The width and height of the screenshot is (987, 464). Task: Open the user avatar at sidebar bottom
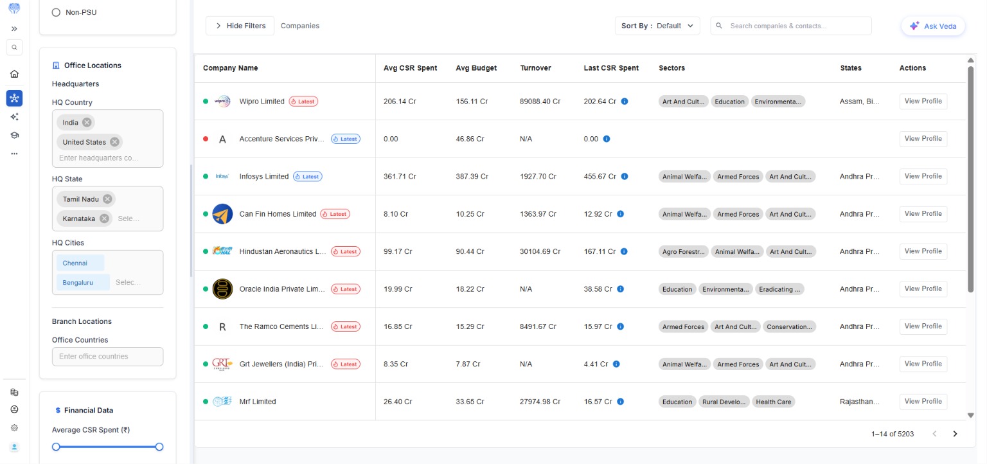coord(14,447)
